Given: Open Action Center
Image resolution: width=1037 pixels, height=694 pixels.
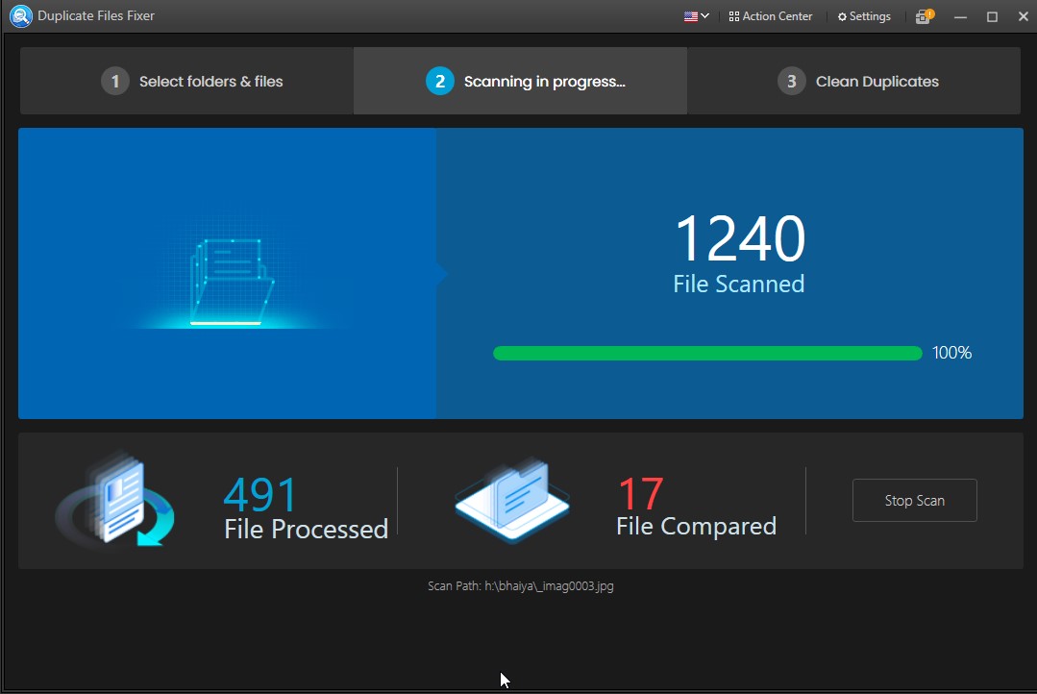Looking at the screenshot, I should (x=771, y=16).
